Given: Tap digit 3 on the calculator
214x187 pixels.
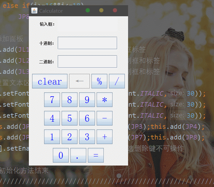Looking at the screenshot, I should click(x=87, y=137).
